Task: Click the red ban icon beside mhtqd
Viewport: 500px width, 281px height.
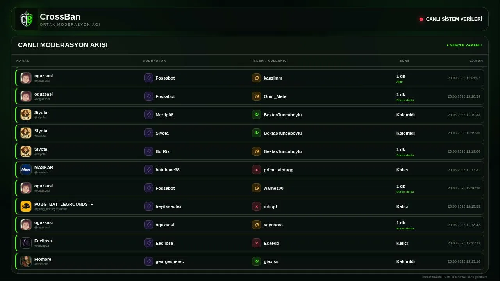Action: (256, 206)
